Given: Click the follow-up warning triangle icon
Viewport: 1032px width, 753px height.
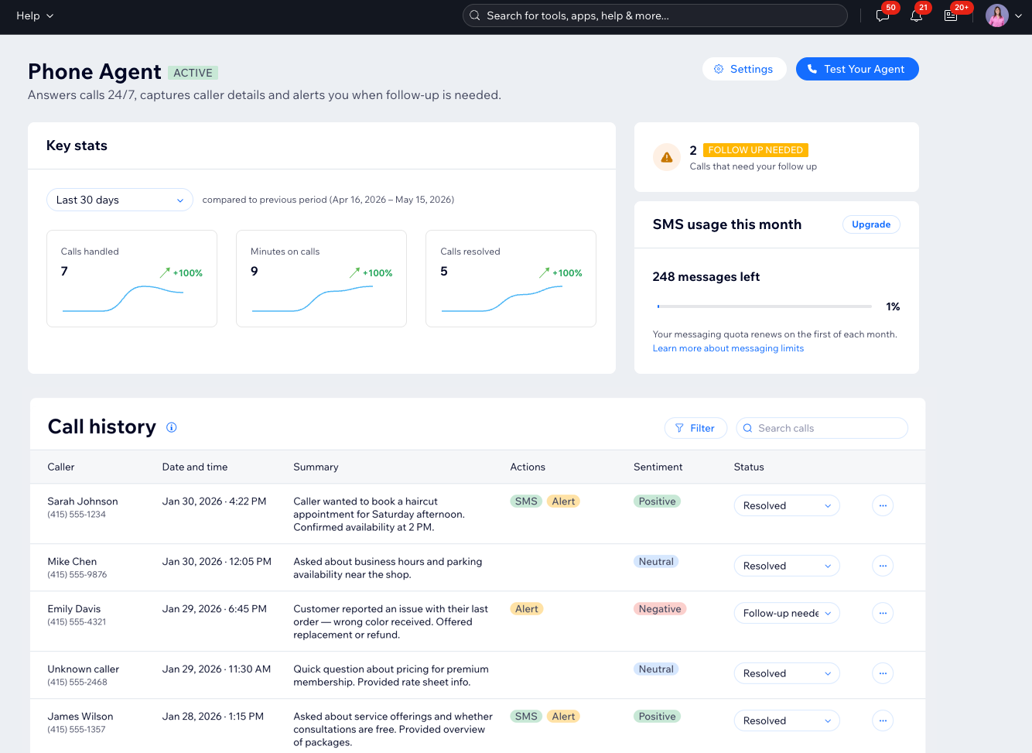Looking at the screenshot, I should [667, 157].
